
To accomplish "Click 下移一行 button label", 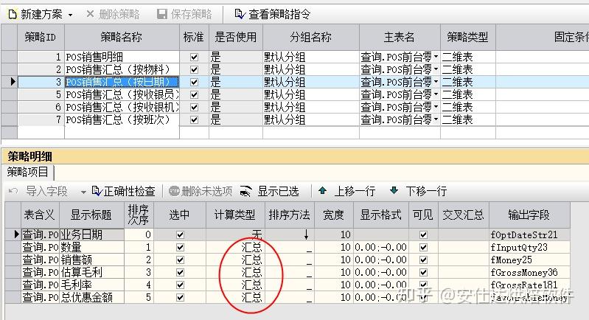I will (426, 191).
